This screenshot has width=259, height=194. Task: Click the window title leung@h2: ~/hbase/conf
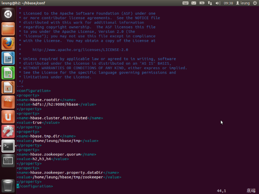(23, 3)
